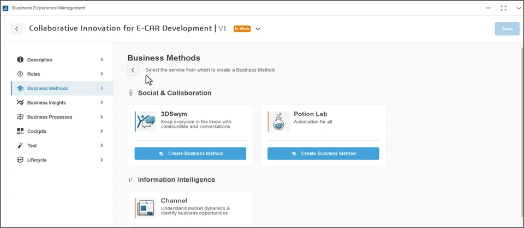Click the Lifecycle icon in sidebar
The image size is (524, 228).
tap(20, 160)
